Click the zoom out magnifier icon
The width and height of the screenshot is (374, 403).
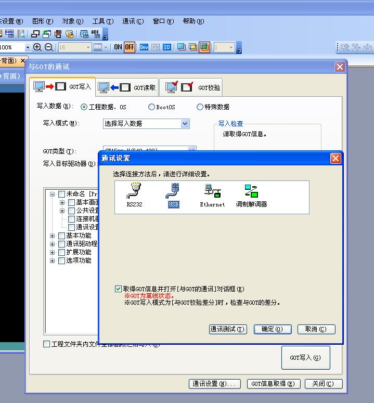click(x=48, y=47)
